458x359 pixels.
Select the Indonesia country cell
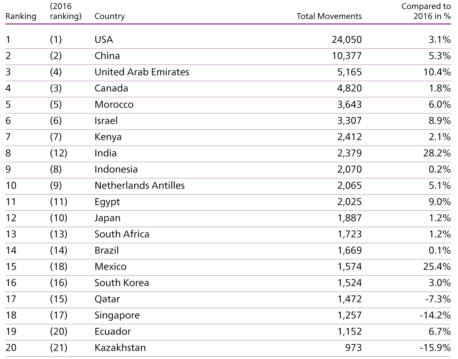[x=116, y=169]
